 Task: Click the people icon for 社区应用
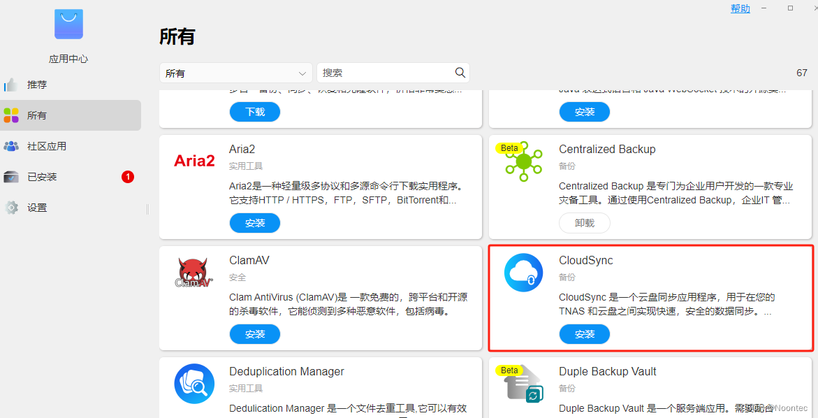pos(11,146)
